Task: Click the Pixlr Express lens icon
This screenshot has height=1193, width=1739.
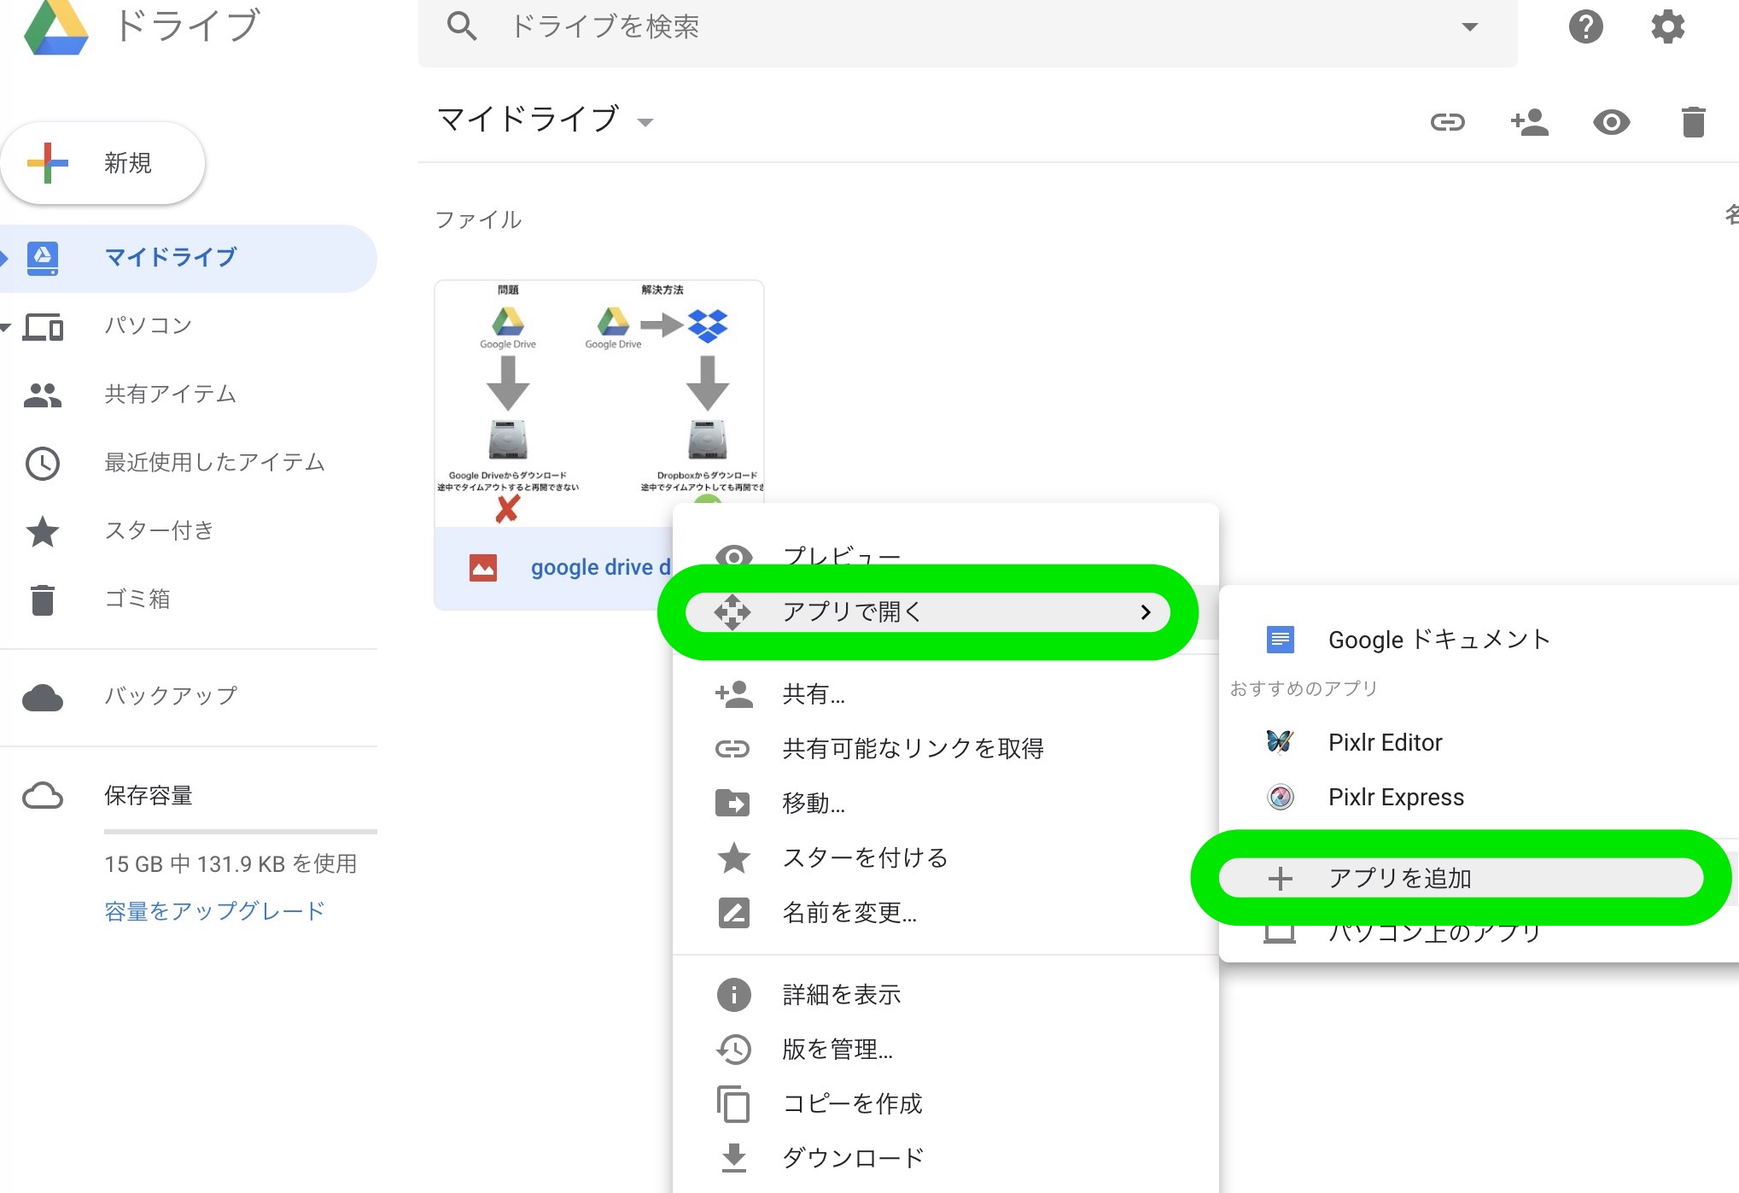Action: tap(1280, 797)
